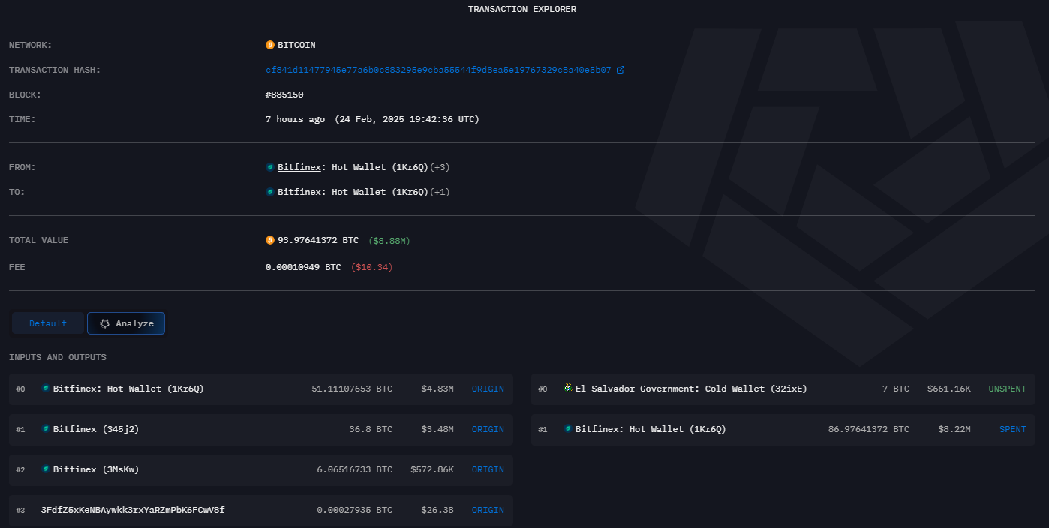
Task: Click the fee amount 0.00010949 BTC
Action: point(303,267)
